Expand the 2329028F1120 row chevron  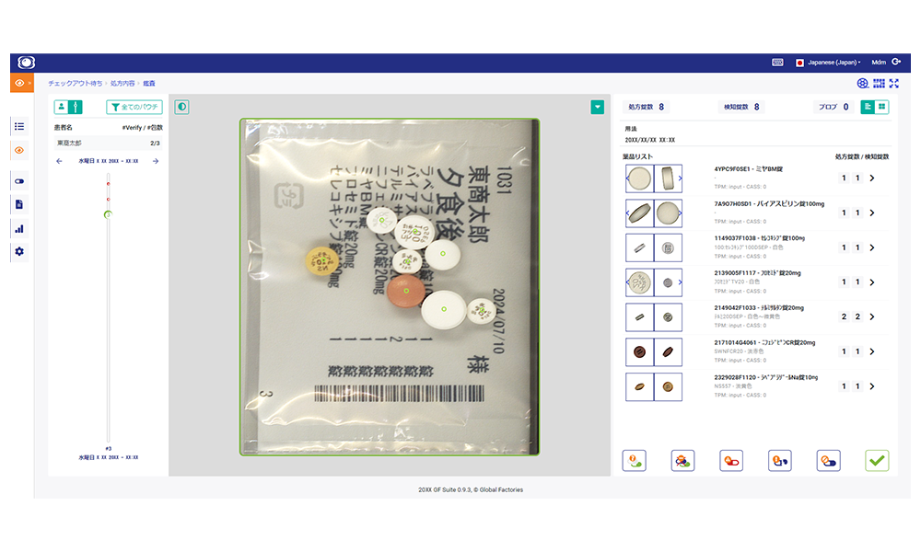pos(872,386)
